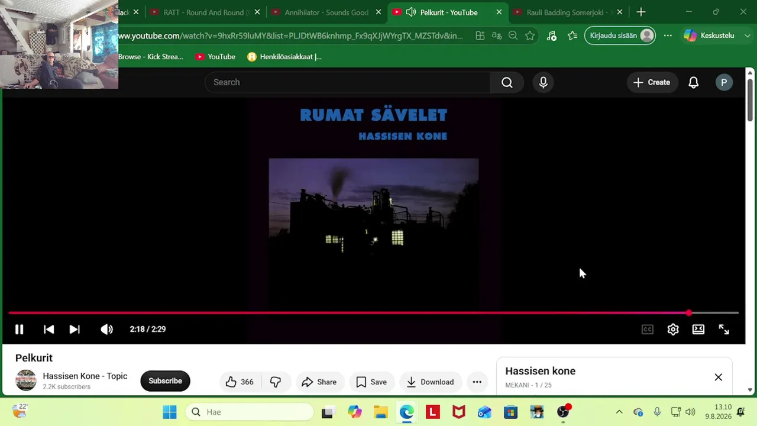Open the browser favorites list
The image size is (757, 426).
[572, 36]
